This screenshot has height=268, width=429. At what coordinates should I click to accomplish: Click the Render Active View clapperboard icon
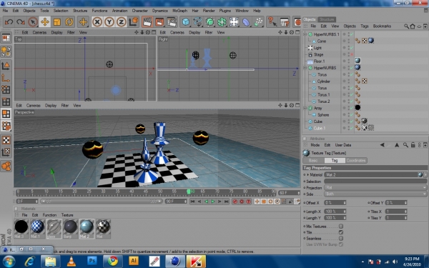[147, 22]
